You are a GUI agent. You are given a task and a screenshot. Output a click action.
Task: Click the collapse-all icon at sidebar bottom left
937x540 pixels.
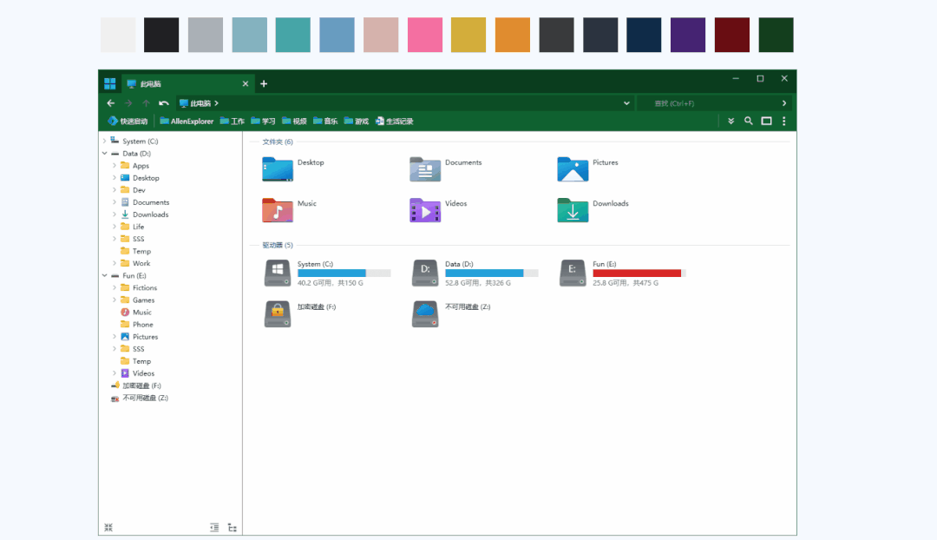(x=108, y=528)
